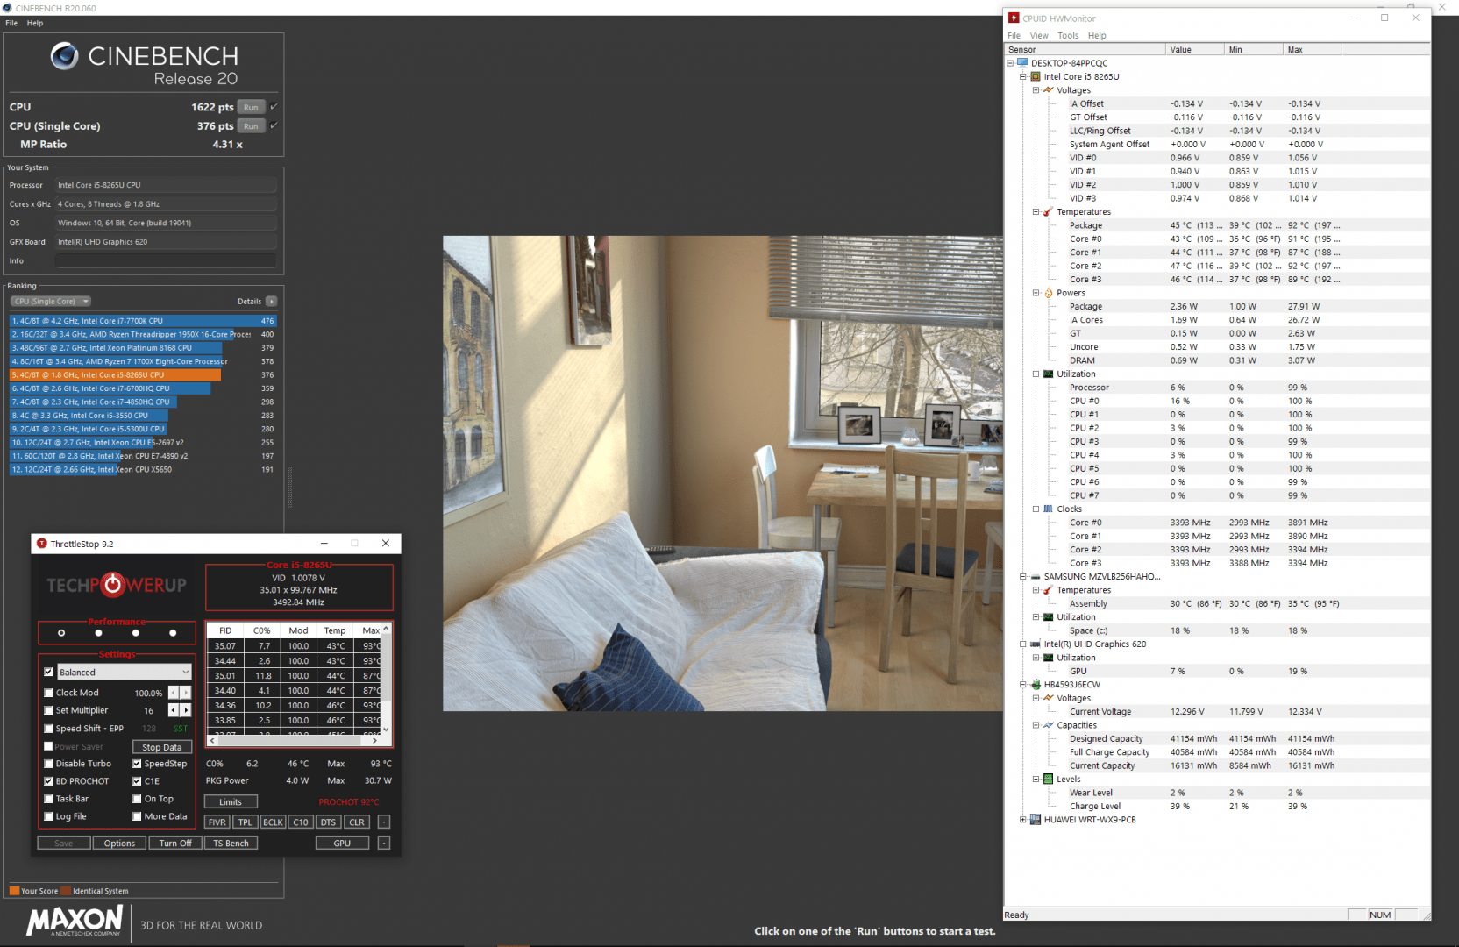Run the CPU (Single Core) test
Screen dimensions: 1459x947
click(252, 126)
